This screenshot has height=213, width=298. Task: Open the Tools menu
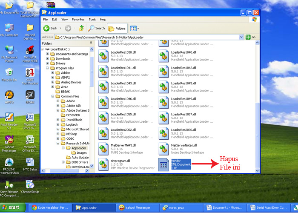[x=92, y=19]
